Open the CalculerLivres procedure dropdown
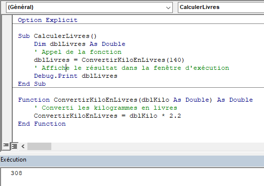 221,7
